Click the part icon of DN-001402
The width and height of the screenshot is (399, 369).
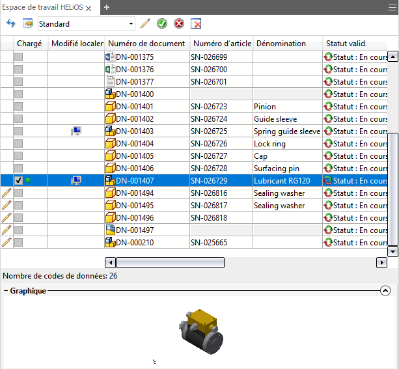tap(110, 119)
